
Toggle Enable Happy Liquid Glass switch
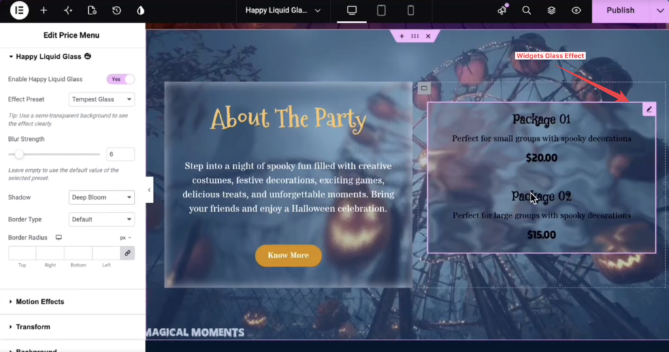coord(121,79)
